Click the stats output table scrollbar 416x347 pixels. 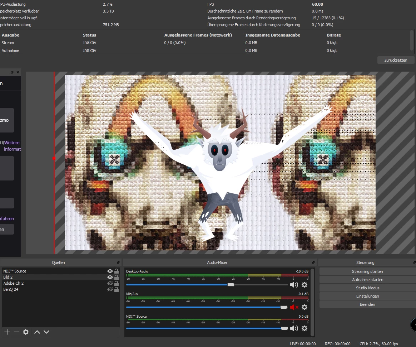point(411,40)
